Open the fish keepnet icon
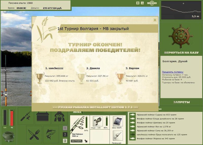 point(51,135)
